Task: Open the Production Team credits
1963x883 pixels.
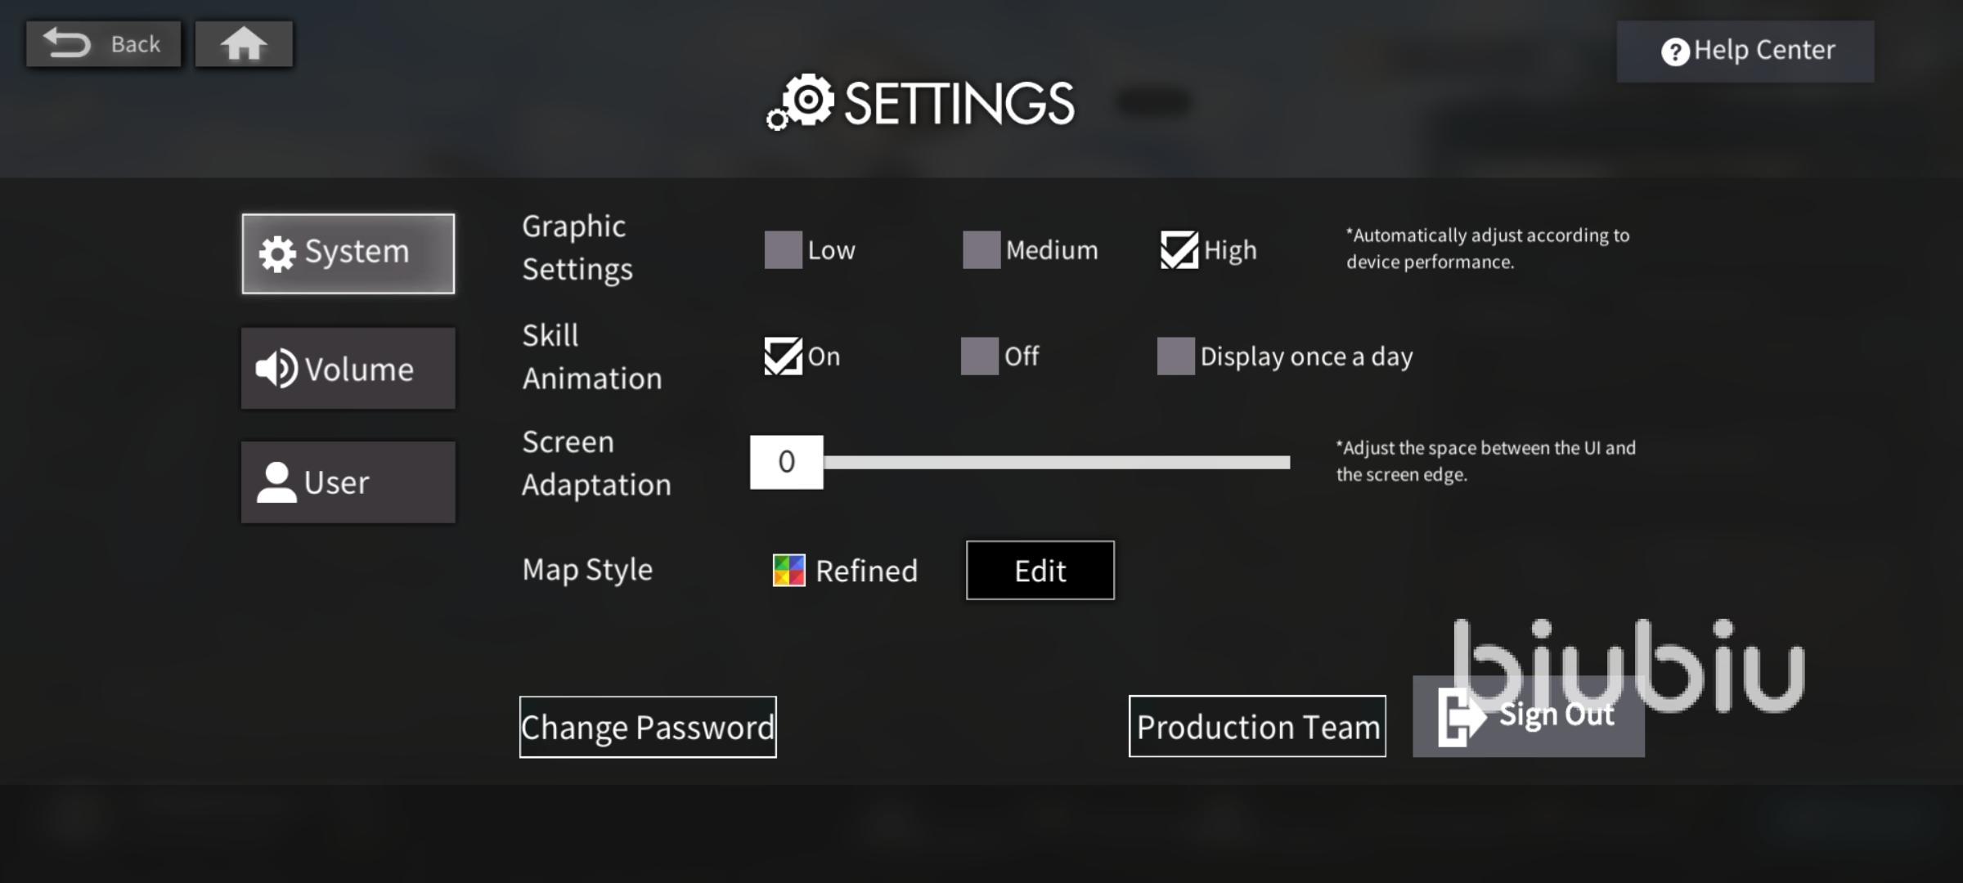Action: pyautogui.click(x=1257, y=726)
